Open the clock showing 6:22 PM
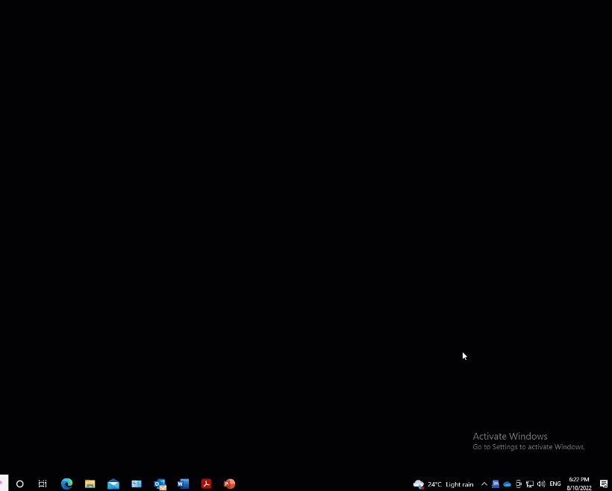612x491 pixels. click(x=579, y=484)
